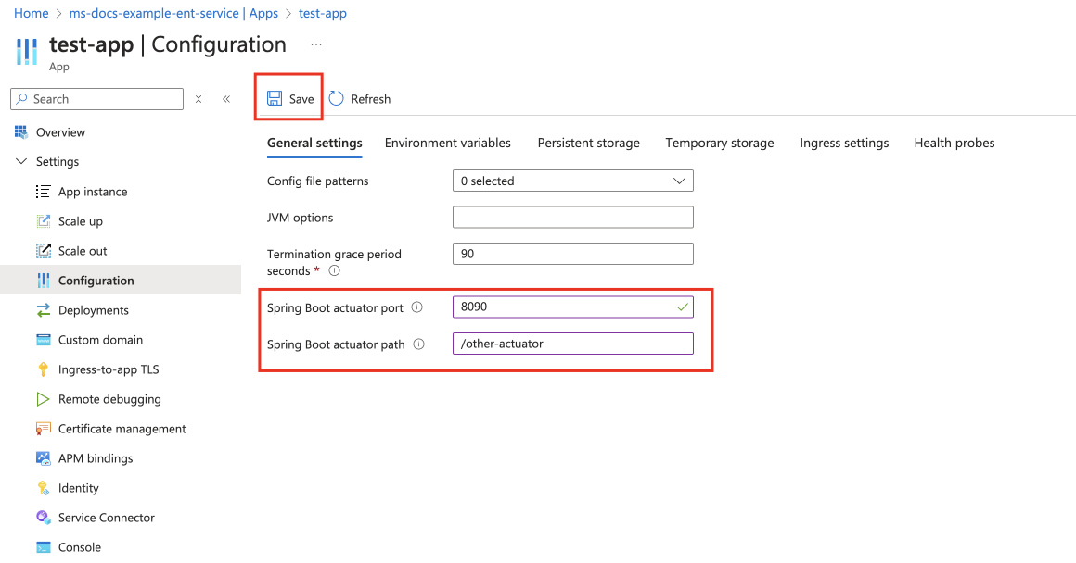The height and width of the screenshot is (563, 1076).
Task: Click actuator path field /other-actuator
Action: click(573, 344)
